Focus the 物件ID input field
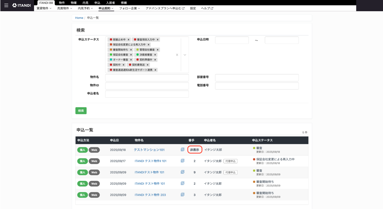The image size is (383, 209). [147, 86]
